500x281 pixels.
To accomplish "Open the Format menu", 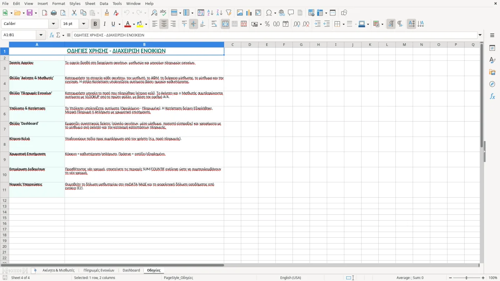I will pyautogui.click(x=59, y=3).
